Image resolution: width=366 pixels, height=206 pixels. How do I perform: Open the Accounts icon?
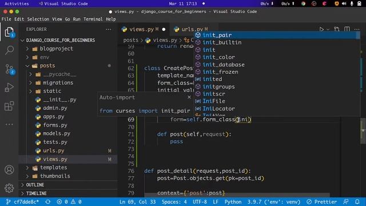9,170
